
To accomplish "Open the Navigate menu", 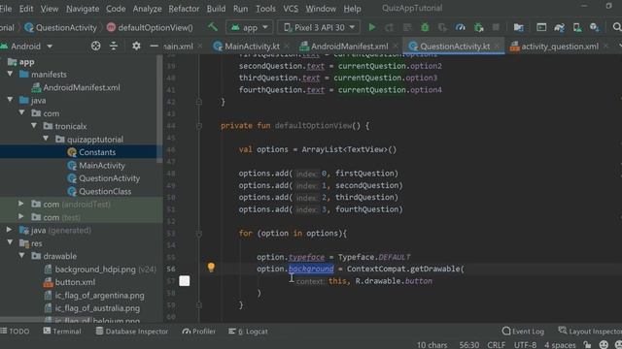I will pos(83,9).
